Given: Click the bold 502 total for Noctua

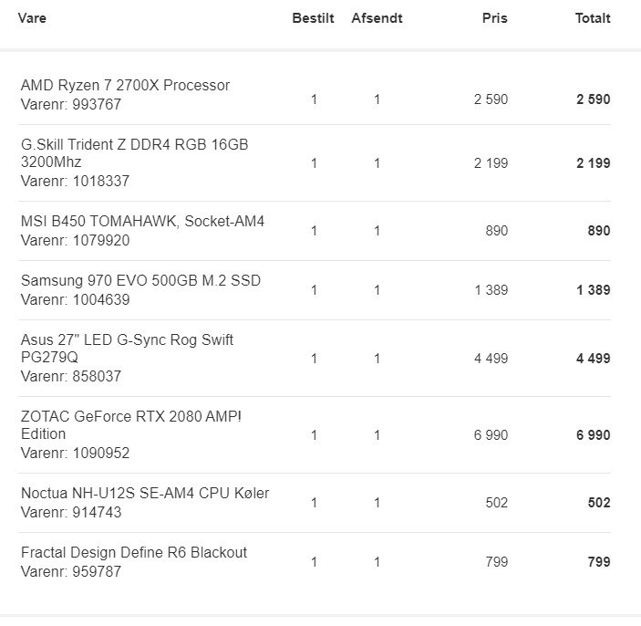Looking at the screenshot, I should click(x=599, y=503).
